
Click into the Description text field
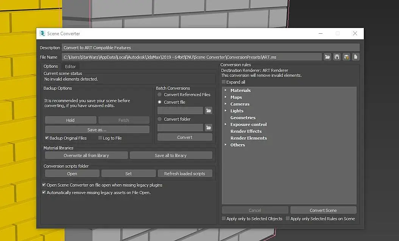point(211,48)
